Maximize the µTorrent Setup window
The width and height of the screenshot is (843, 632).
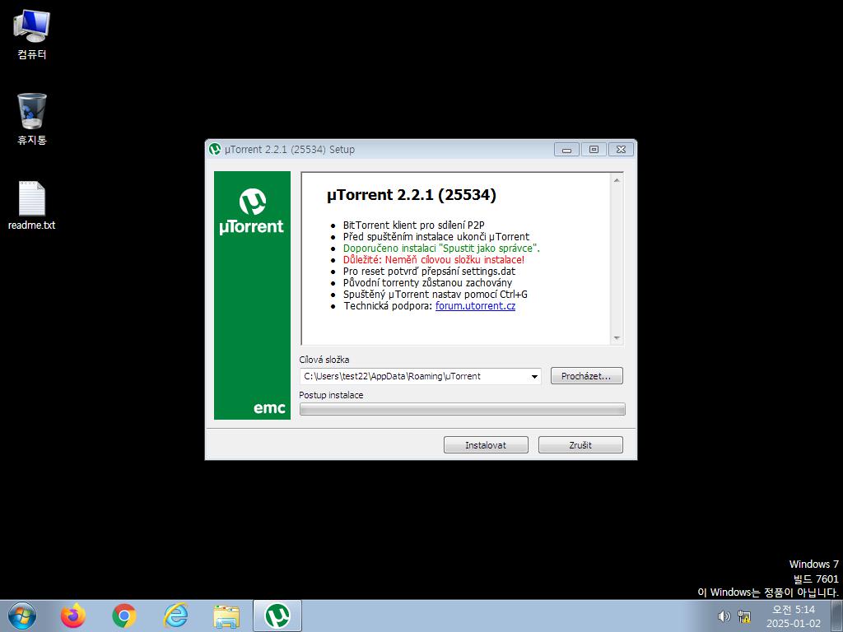tap(594, 150)
